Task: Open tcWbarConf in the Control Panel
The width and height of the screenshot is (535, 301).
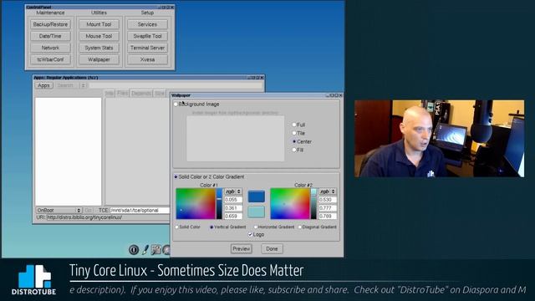Action: pyautogui.click(x=50, y=59)
